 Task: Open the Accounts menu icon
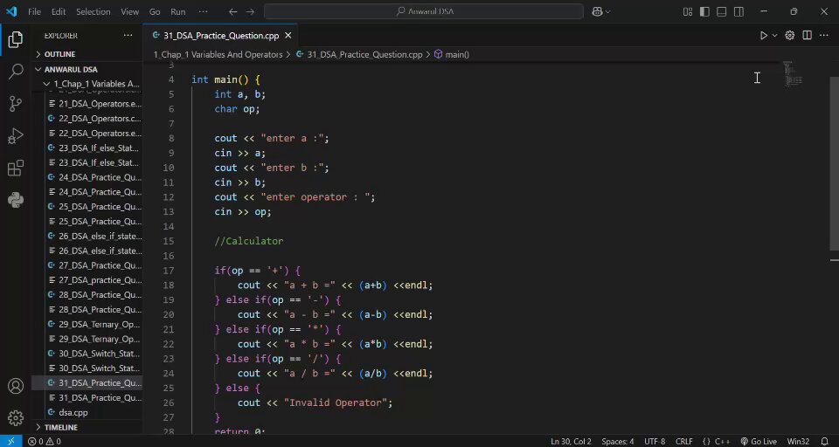click(16, 386)
